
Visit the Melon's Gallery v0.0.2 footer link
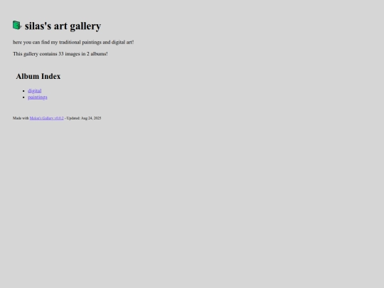click(x=46, y=118)
